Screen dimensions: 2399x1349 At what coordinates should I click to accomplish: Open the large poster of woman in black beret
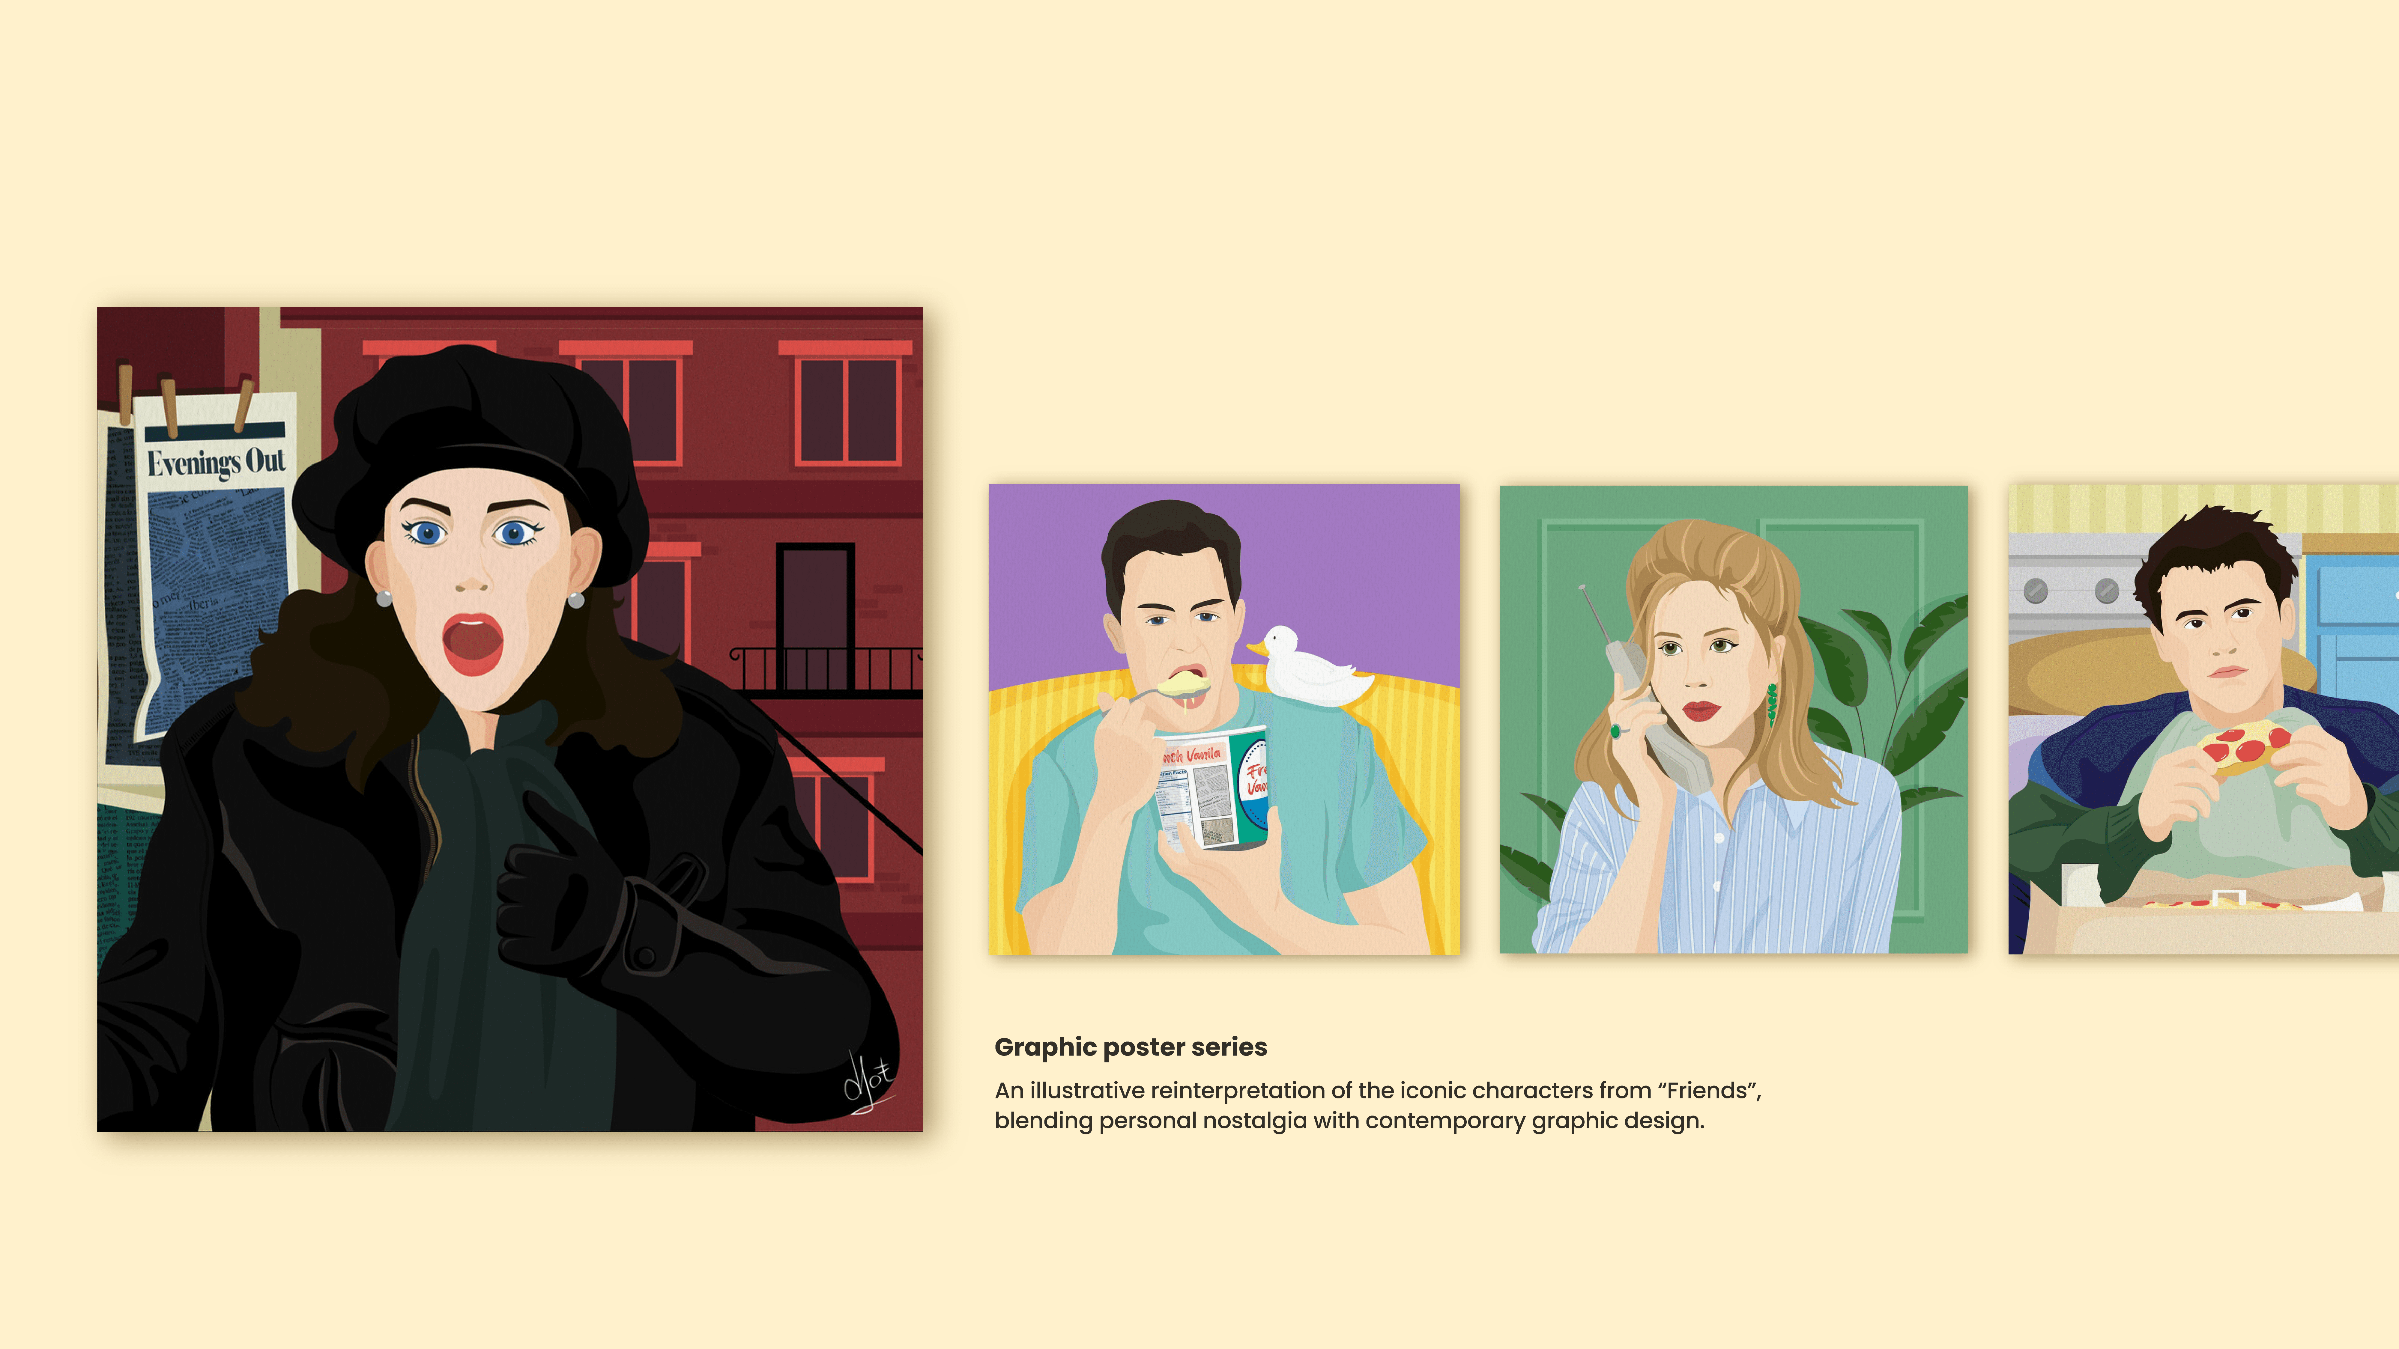point(509,720)
